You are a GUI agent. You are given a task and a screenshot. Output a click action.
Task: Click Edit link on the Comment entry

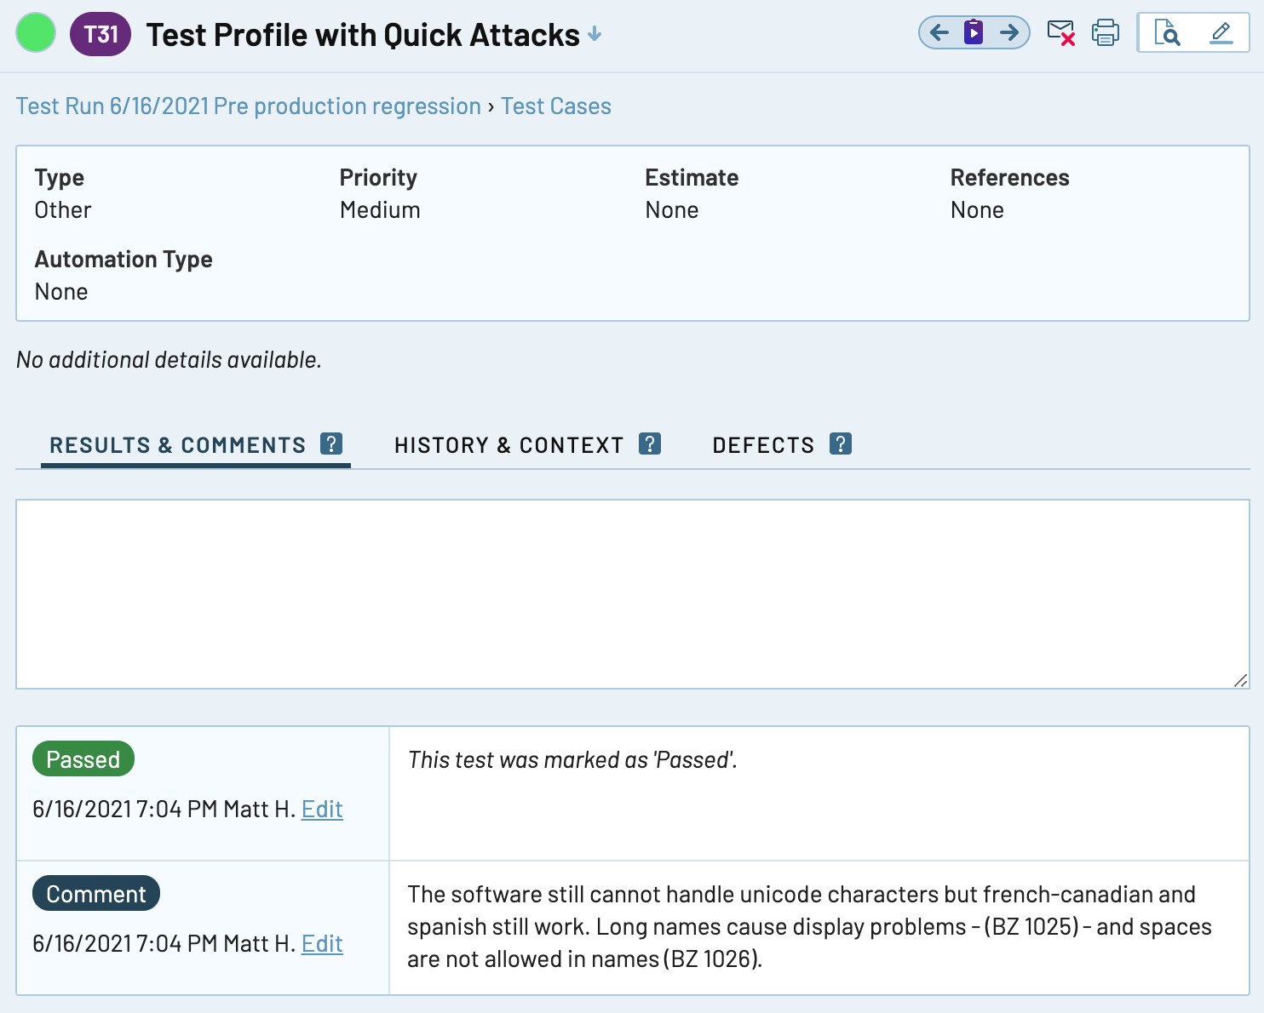322,944
